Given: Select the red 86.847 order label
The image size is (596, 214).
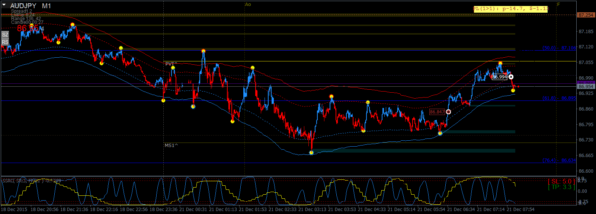Looking at the screenshot, I should tap(437, 112).
